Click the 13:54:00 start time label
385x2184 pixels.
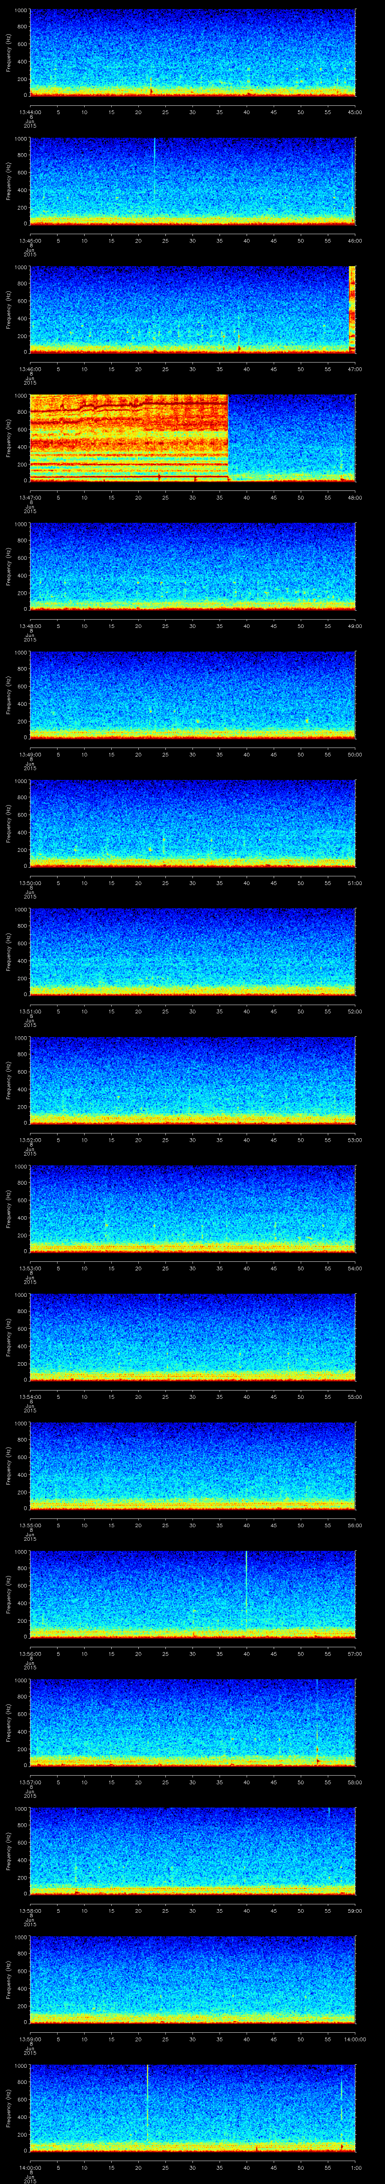[x=30, y=1397]
